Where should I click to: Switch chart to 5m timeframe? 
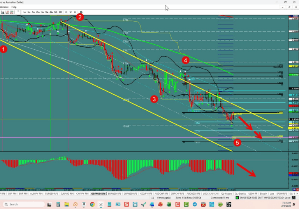point(33,12)
